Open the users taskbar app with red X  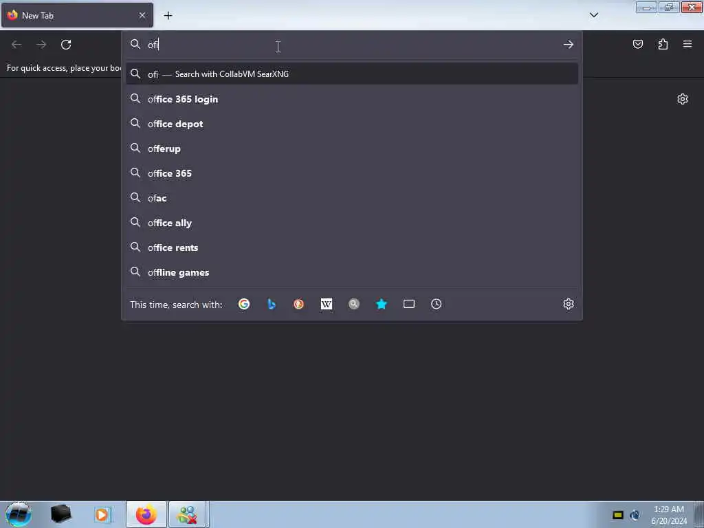(x=187, y=514)
